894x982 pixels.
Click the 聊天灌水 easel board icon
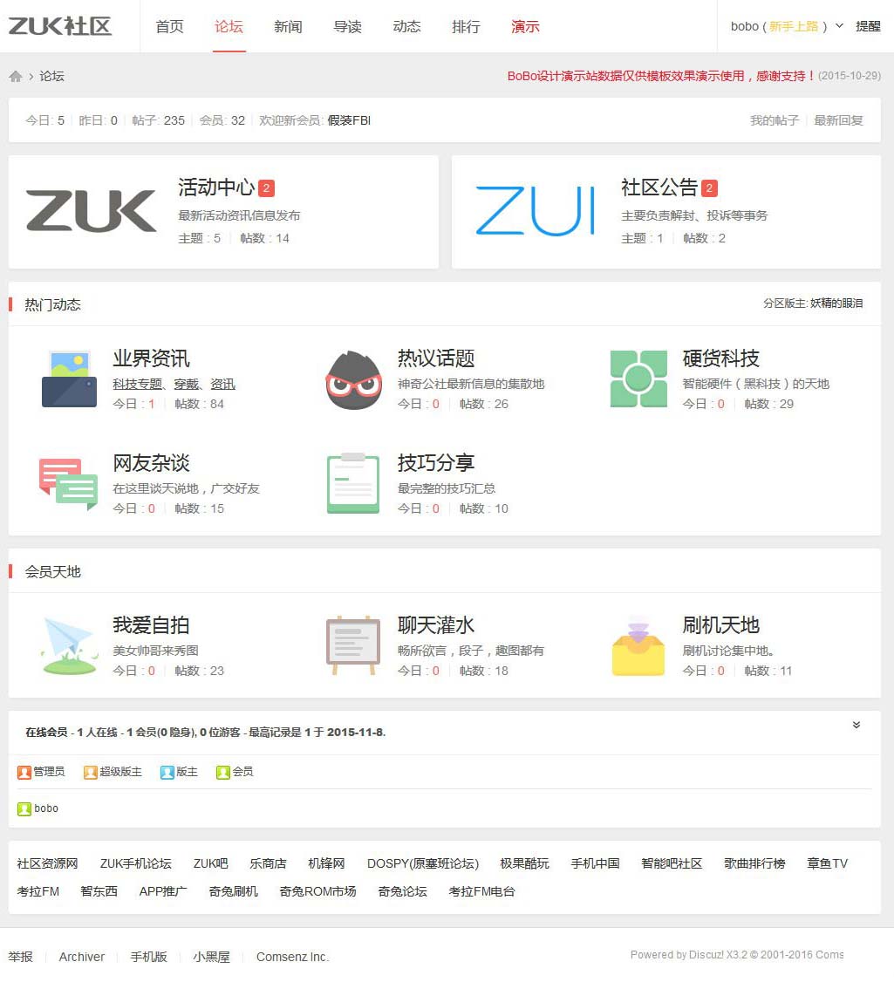pos(353,645)
